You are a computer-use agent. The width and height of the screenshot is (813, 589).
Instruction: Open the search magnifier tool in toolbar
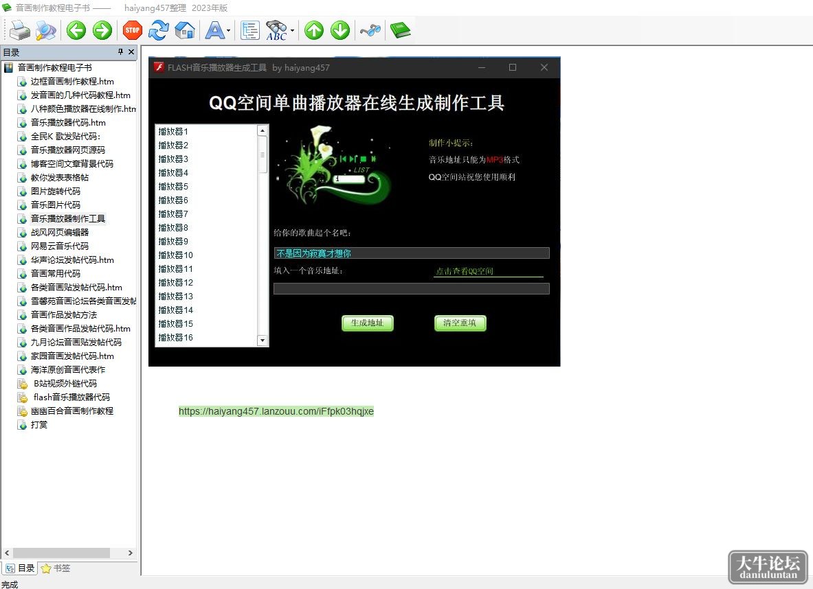pos(45,31)
